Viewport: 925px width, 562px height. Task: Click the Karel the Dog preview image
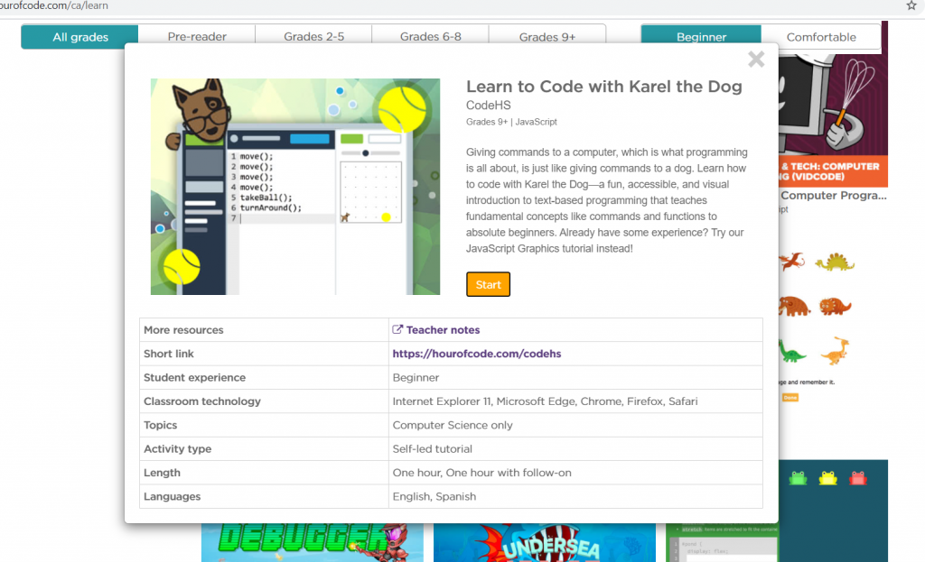pos(295,187)
